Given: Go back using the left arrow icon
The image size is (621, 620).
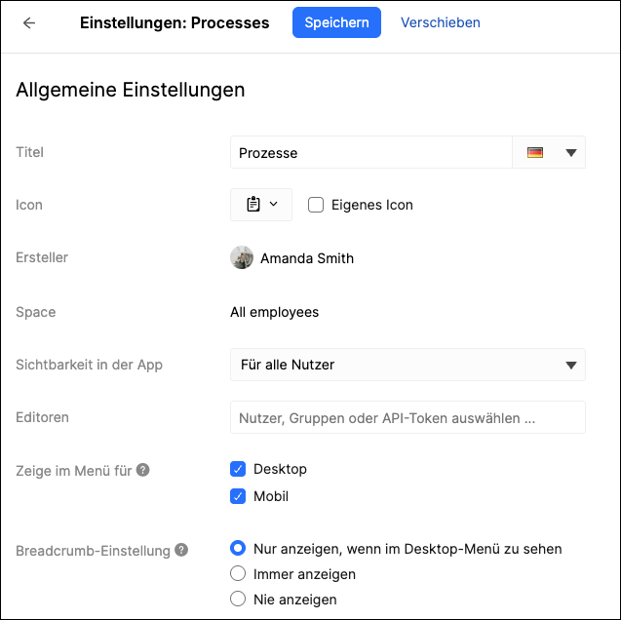Looking at the screenshot, I should [x=29, y=23].
